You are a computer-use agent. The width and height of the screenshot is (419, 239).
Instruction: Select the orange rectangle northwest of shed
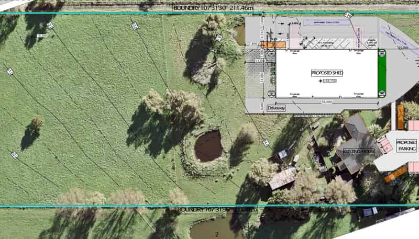click(273, 45)
